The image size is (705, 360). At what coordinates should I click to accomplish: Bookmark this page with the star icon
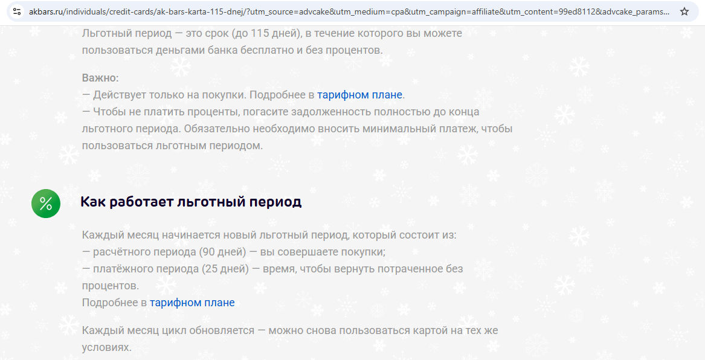(x=684, y=11)
